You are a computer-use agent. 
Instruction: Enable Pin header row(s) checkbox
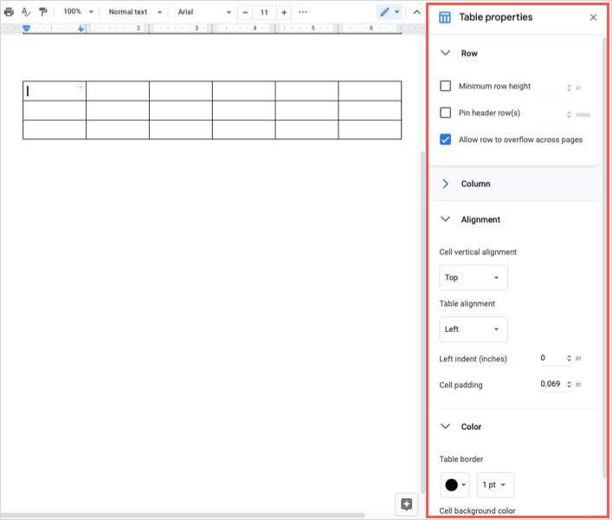coord(446,113)
